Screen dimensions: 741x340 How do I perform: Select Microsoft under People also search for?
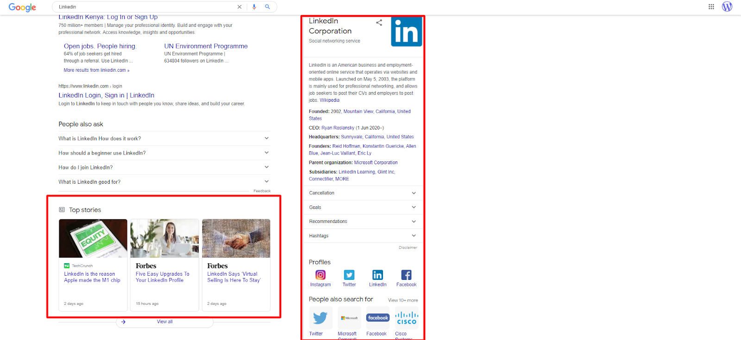pyautogui.click(x=349, y=318)
